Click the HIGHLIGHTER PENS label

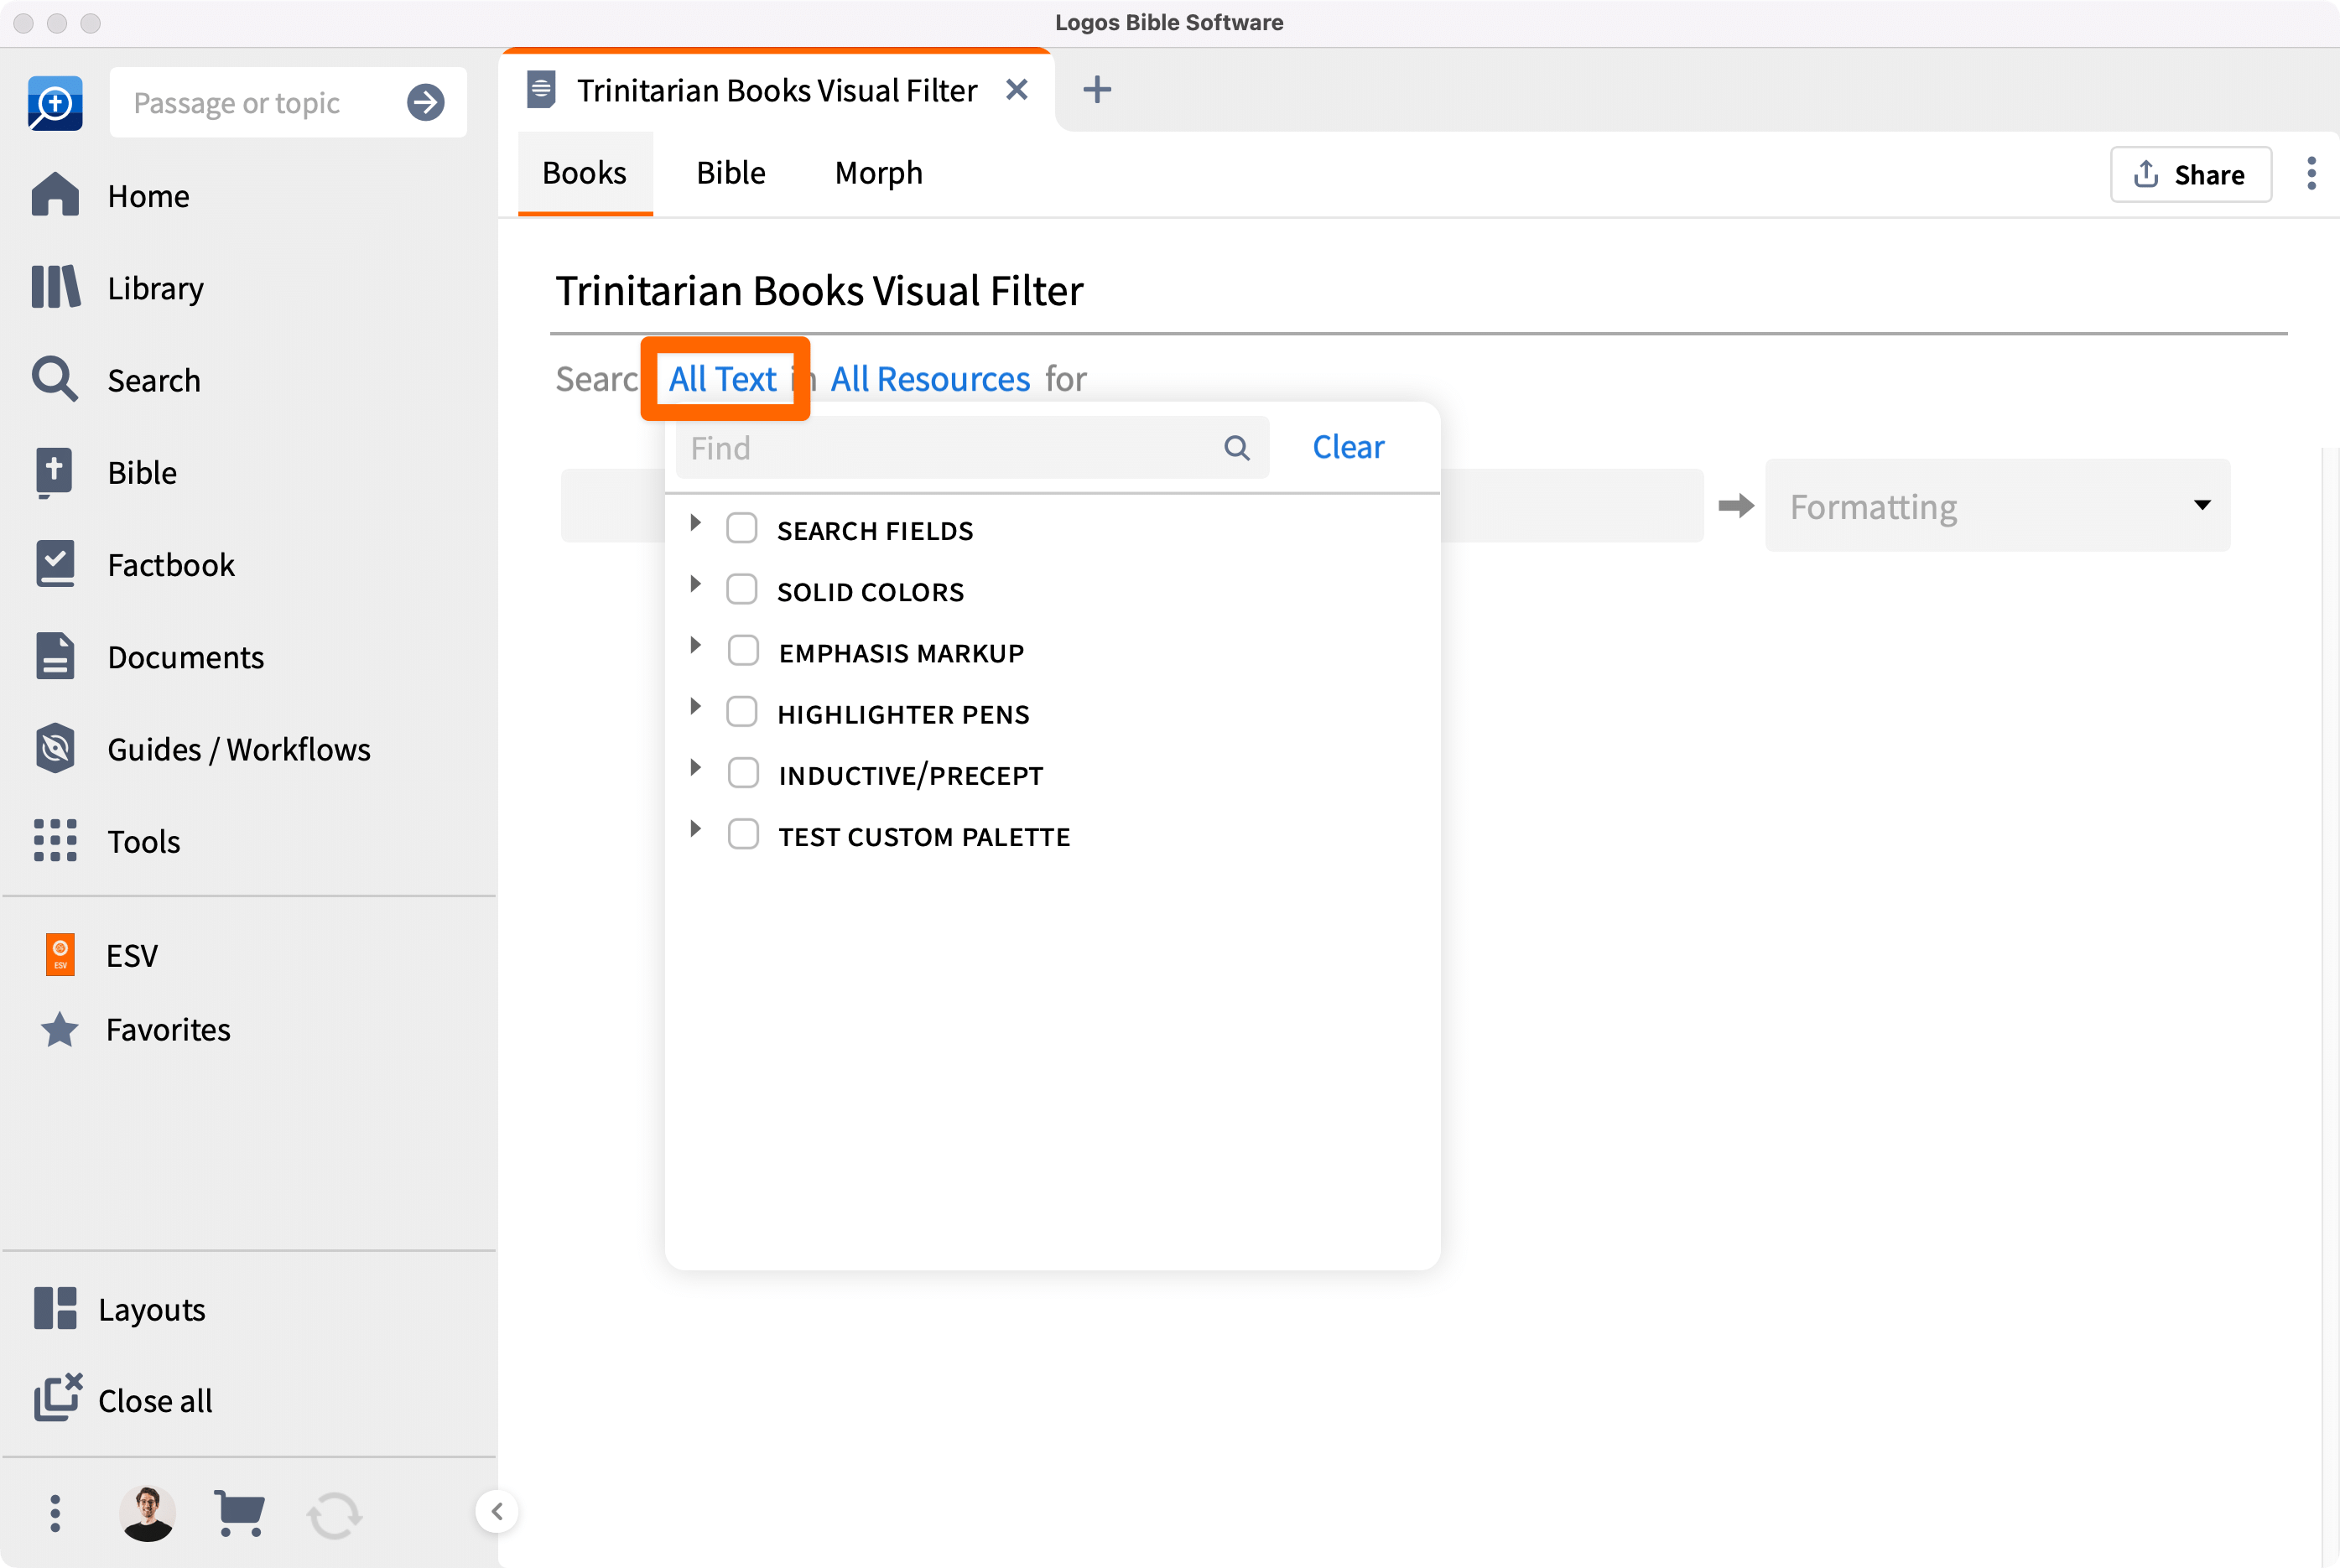click(903, 714)
